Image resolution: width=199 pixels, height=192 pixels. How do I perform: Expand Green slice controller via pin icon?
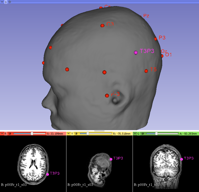[135, 133]
